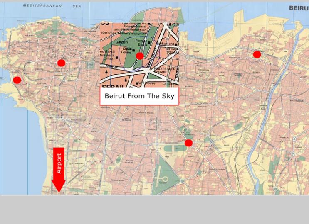Open the zoomed downtown map thumbnail
Screen dimensions: 309x224
point(139,55)
